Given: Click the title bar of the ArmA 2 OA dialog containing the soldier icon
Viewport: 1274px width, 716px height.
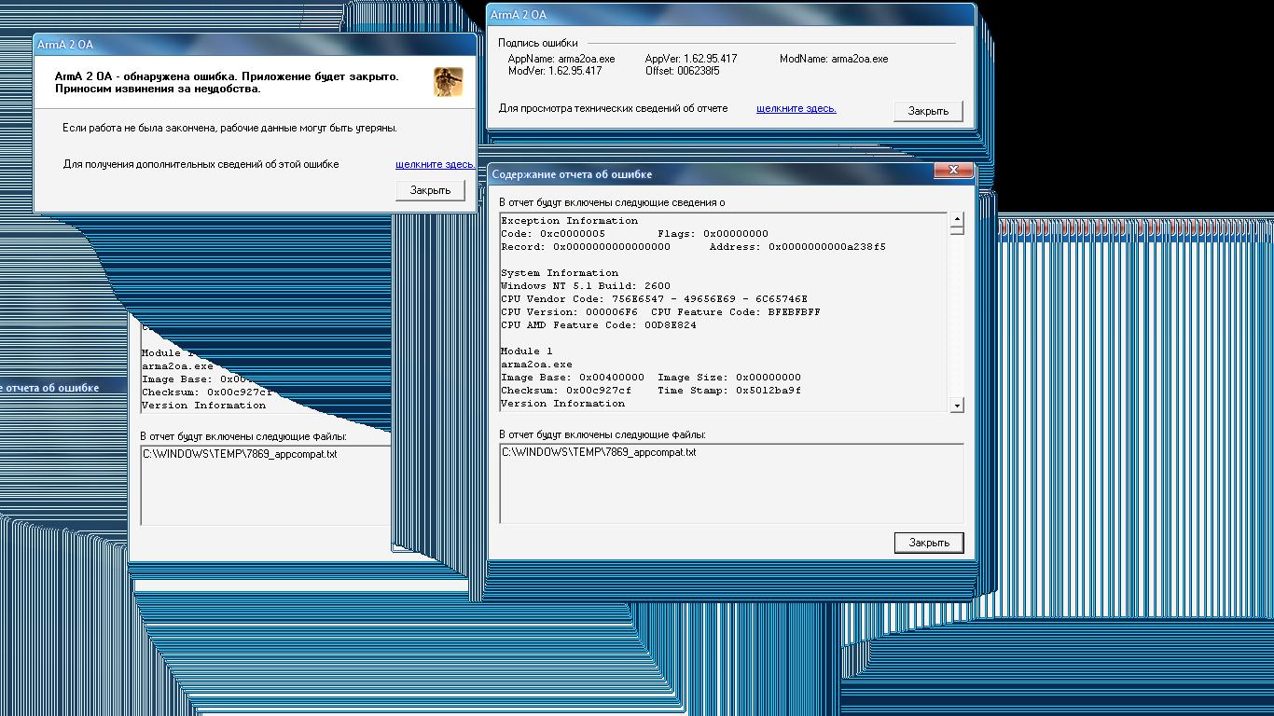Looking at the screenshot, I should [255, 45].
